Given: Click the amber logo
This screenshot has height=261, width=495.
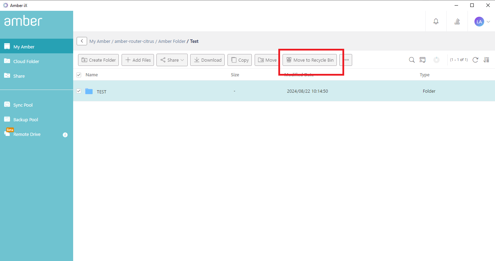Looking at the screenshot, I should coord(23,21).
